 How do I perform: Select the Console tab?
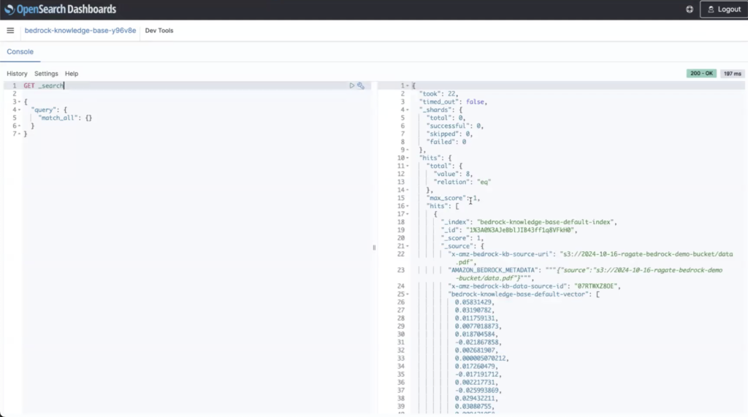coord(20,52)
